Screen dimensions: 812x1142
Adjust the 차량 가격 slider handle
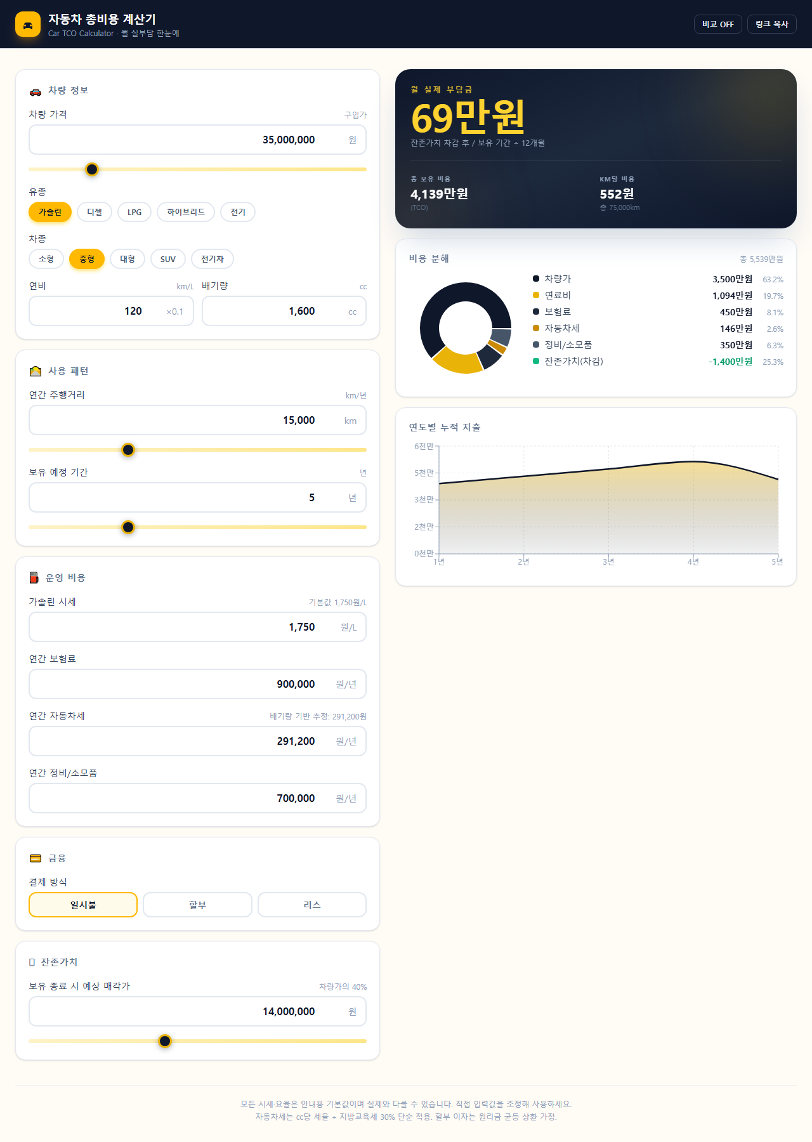point(92,169)
